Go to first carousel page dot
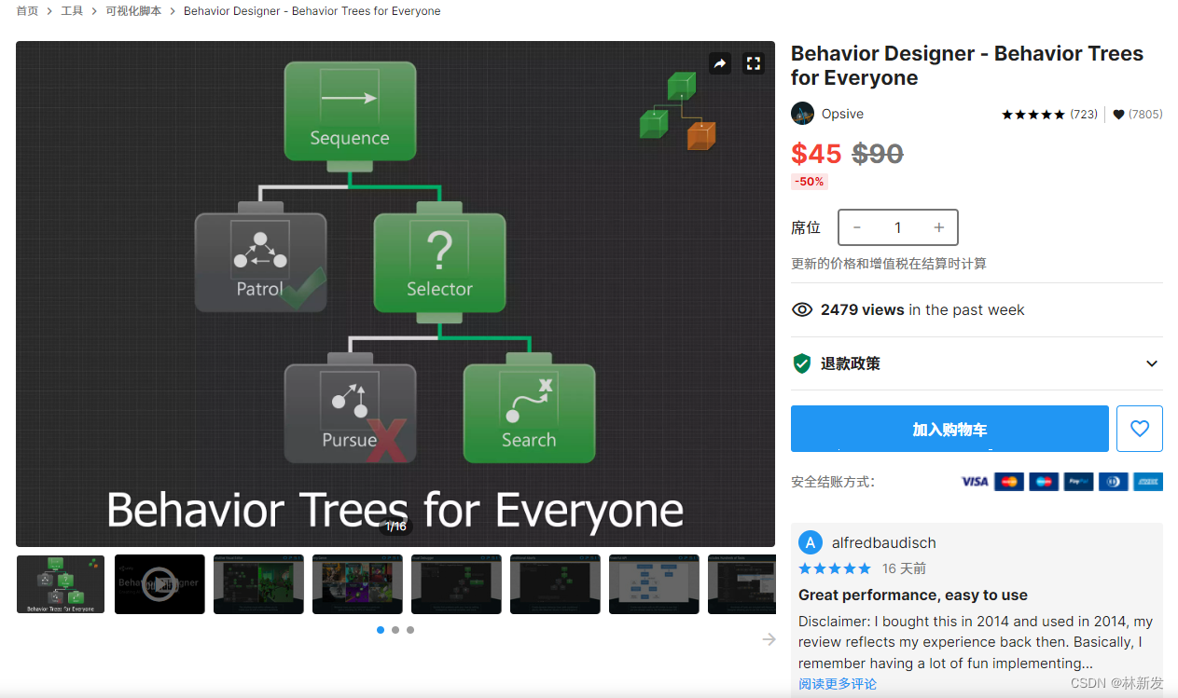Screen dimensions: 1178x698 click(381, 630)
